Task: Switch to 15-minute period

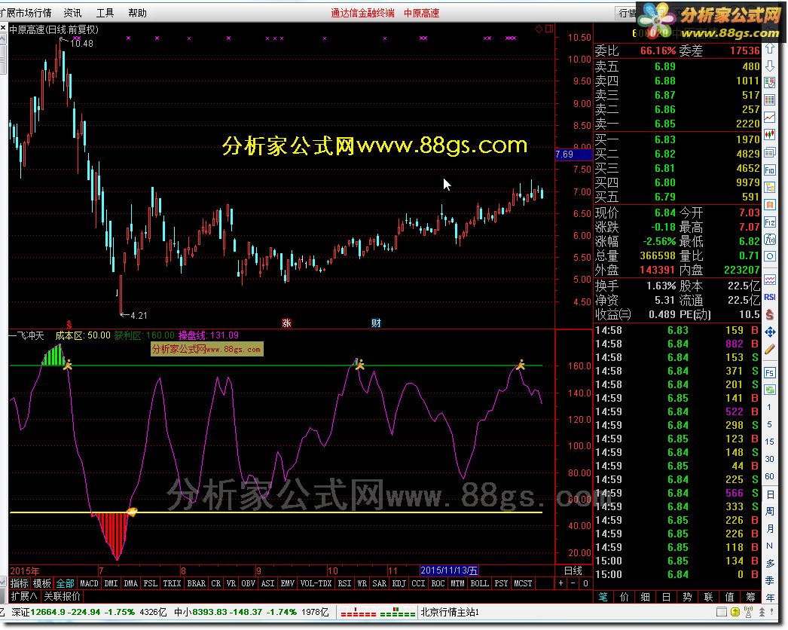Action: tap(769, 442)
